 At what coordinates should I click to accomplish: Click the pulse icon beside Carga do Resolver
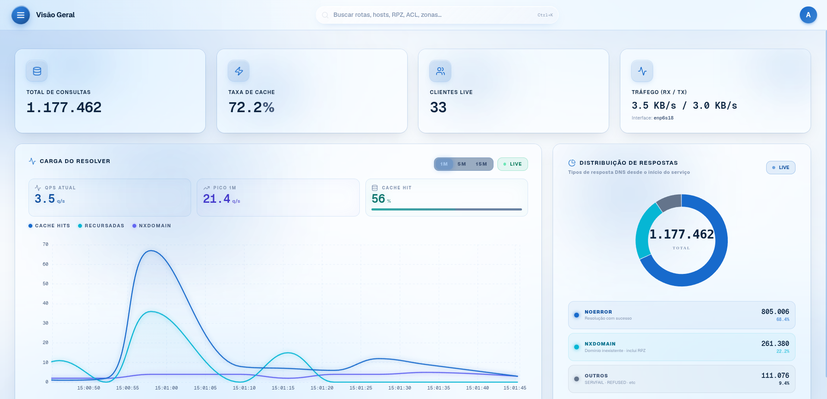[x=32, y=161]
